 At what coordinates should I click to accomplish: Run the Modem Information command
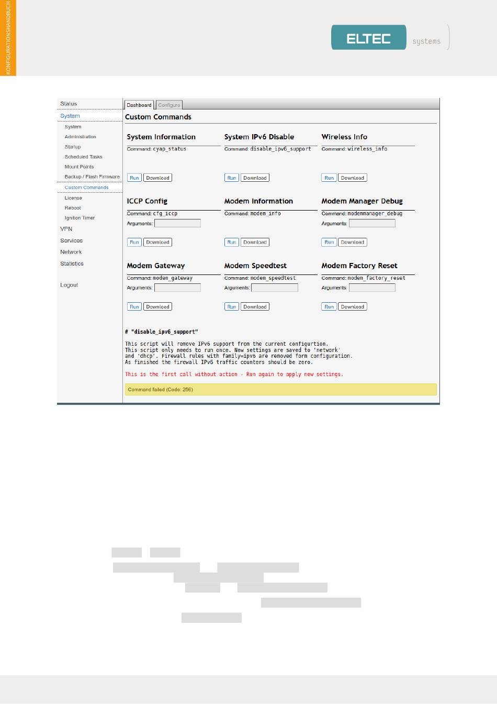click(x=232, y=242)
